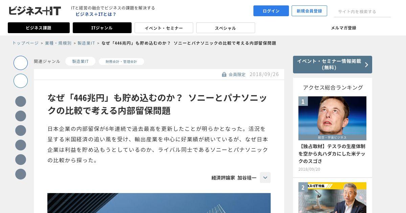Select the 財務会計・管理会計 genre tag
Screen dimensions: 406x213
[x=121, y=62]
